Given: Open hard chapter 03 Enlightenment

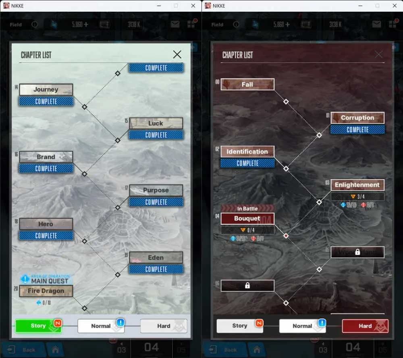Looking at the screenshot, I should [357, 185].
